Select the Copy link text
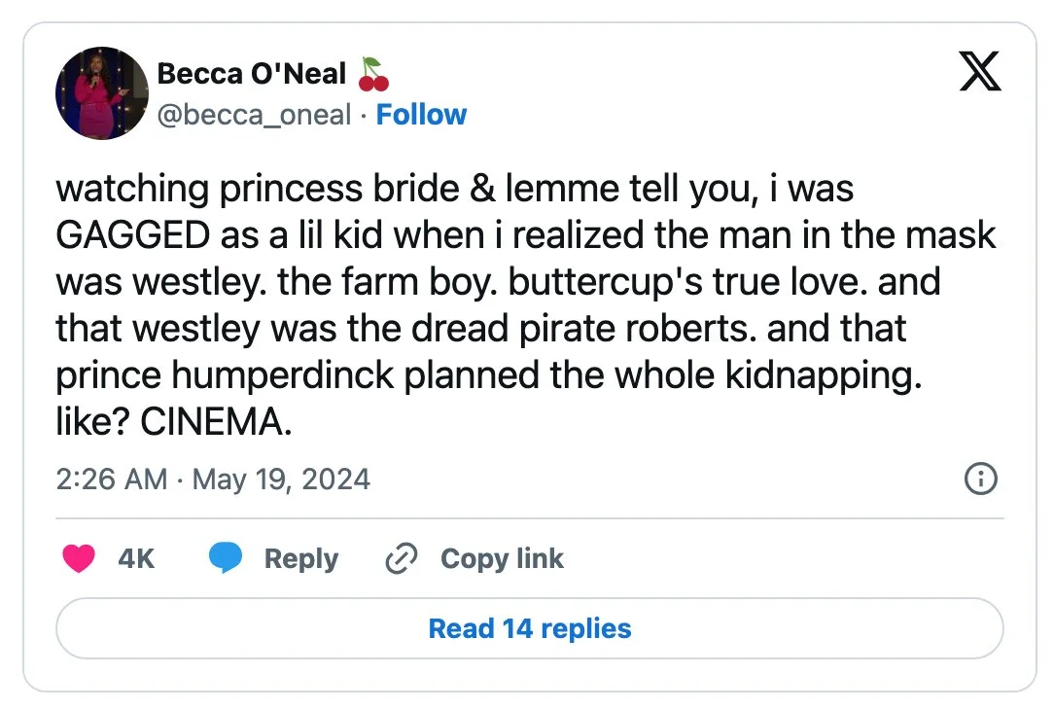This screenshot has width=1054, height=710. (x=502, y=558)
